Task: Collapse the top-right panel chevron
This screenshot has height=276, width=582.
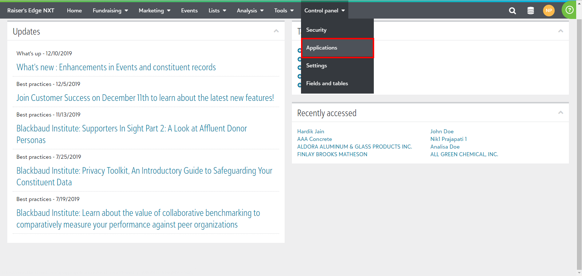Action: click(561, 31)
